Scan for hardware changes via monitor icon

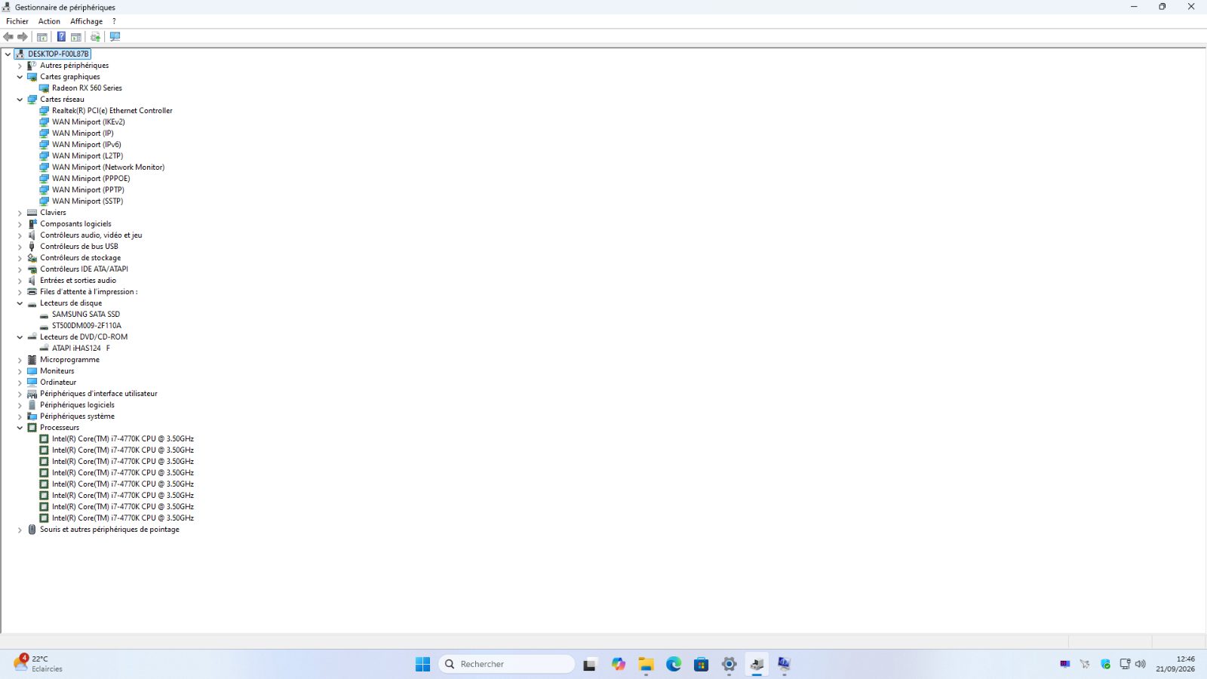115,37
